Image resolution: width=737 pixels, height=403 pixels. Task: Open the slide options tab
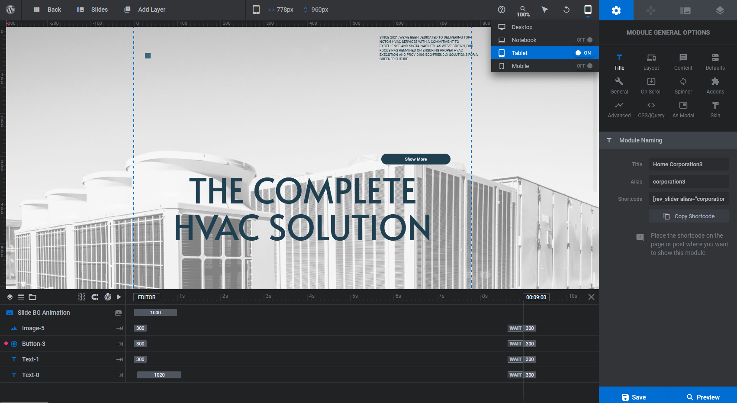(x=686, y=10)
